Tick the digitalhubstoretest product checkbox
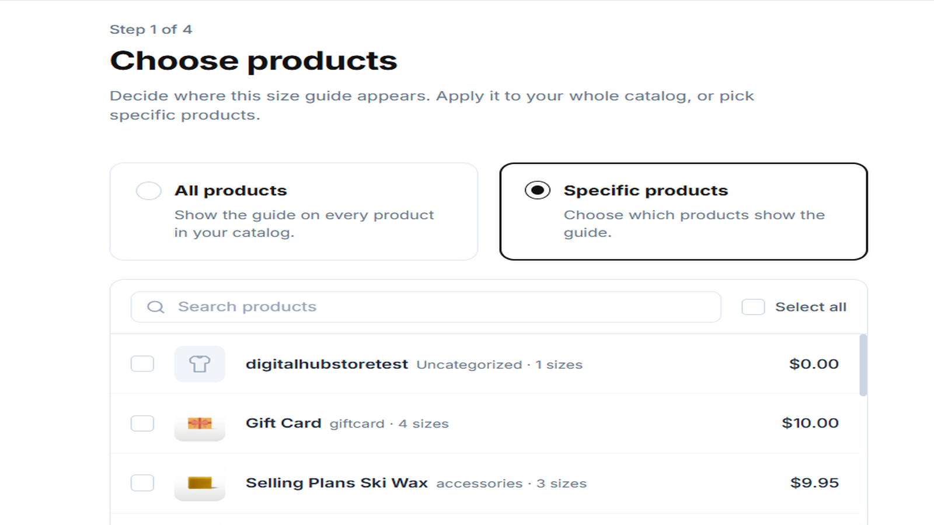934x525 pixels. [142, 364]
